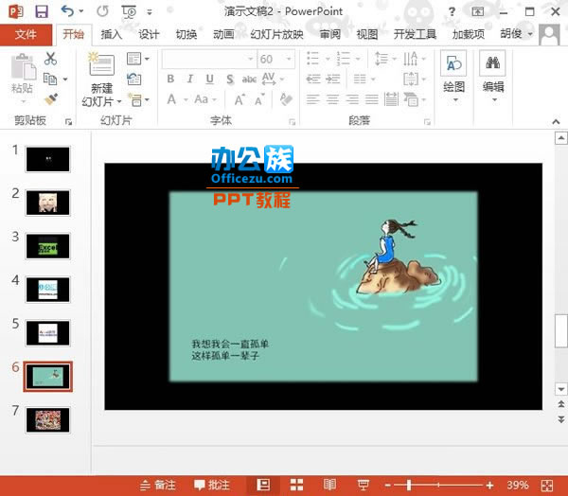This screenshot has height=496, width=568.
Task: Collapse the ribbon with the chevron
Action: 556,121
